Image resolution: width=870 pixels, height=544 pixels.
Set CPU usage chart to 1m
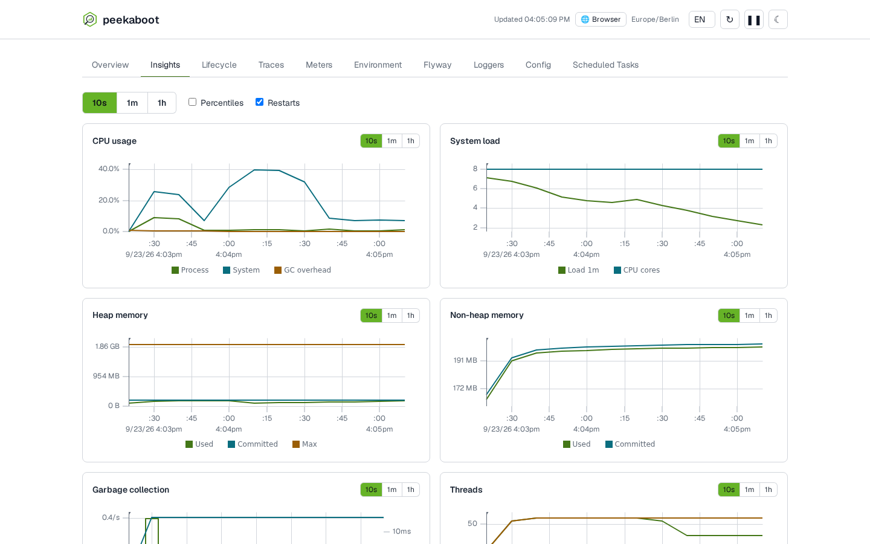pos(392,141)
